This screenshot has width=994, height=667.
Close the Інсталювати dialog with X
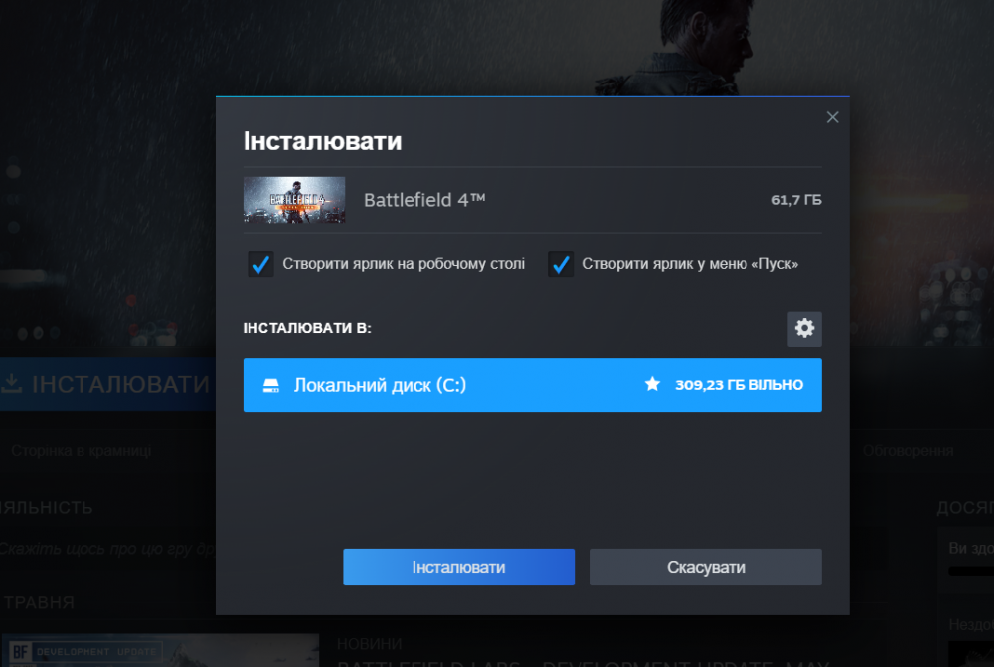(832, 117)
